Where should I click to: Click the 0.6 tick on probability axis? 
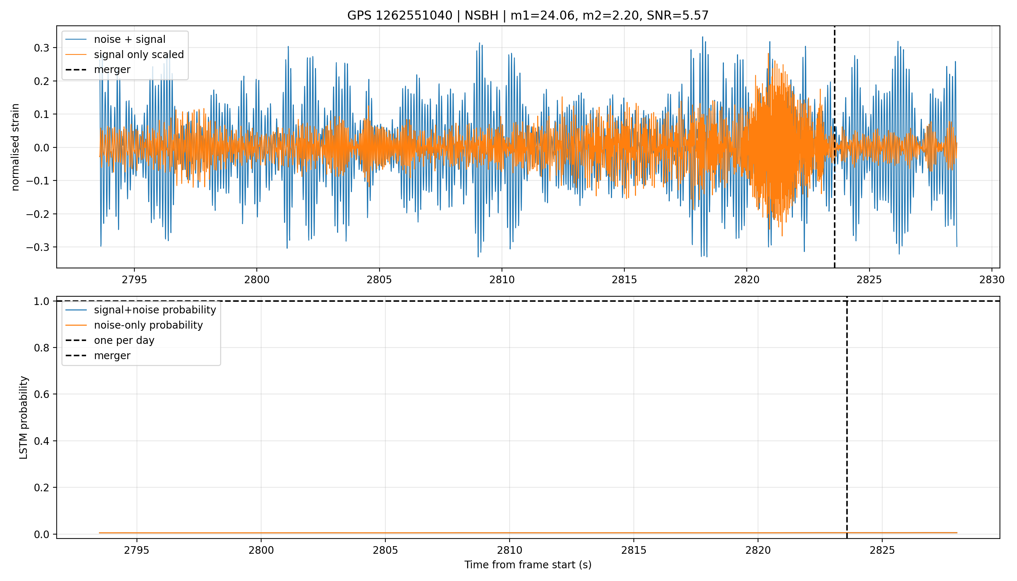[x=42, y=394]
